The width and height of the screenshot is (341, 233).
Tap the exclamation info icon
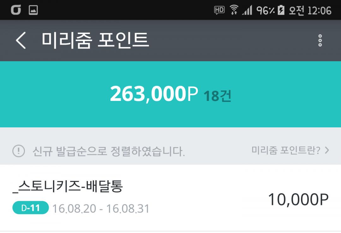click(19, 151)
